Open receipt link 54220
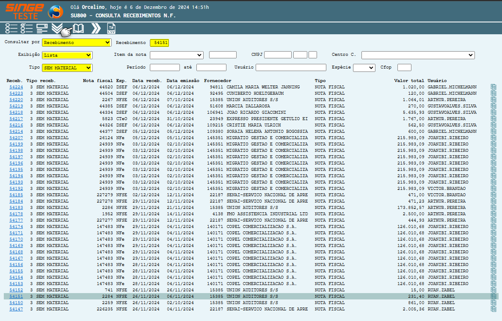Screen dimensions: 502x321 pos(16,100)
